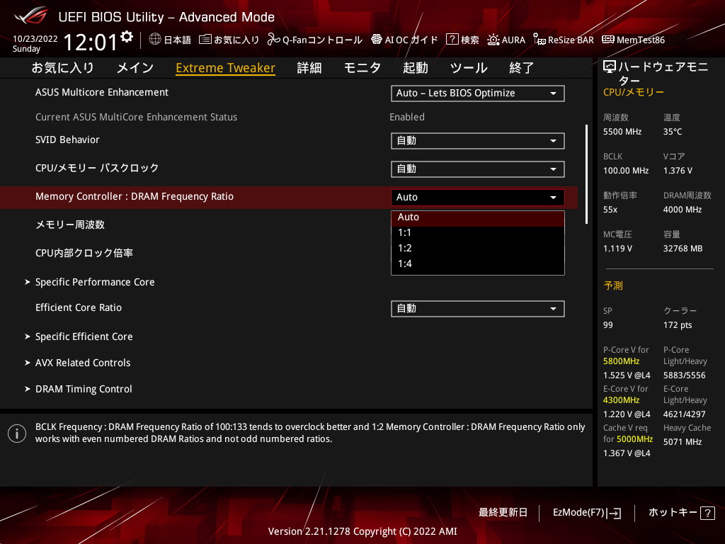Click 32768 MB capacity value
The width and height of the screenshot is (725, 544).
(x=683, y=249)
